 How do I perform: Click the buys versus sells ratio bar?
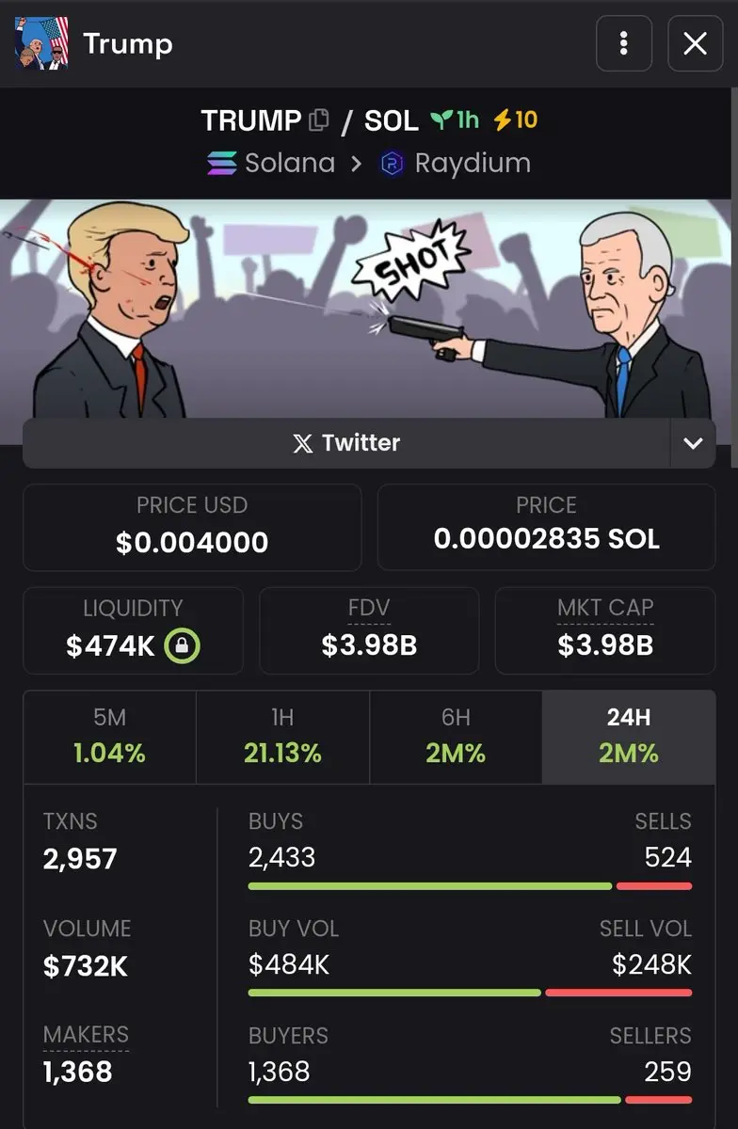pos(470,886)
